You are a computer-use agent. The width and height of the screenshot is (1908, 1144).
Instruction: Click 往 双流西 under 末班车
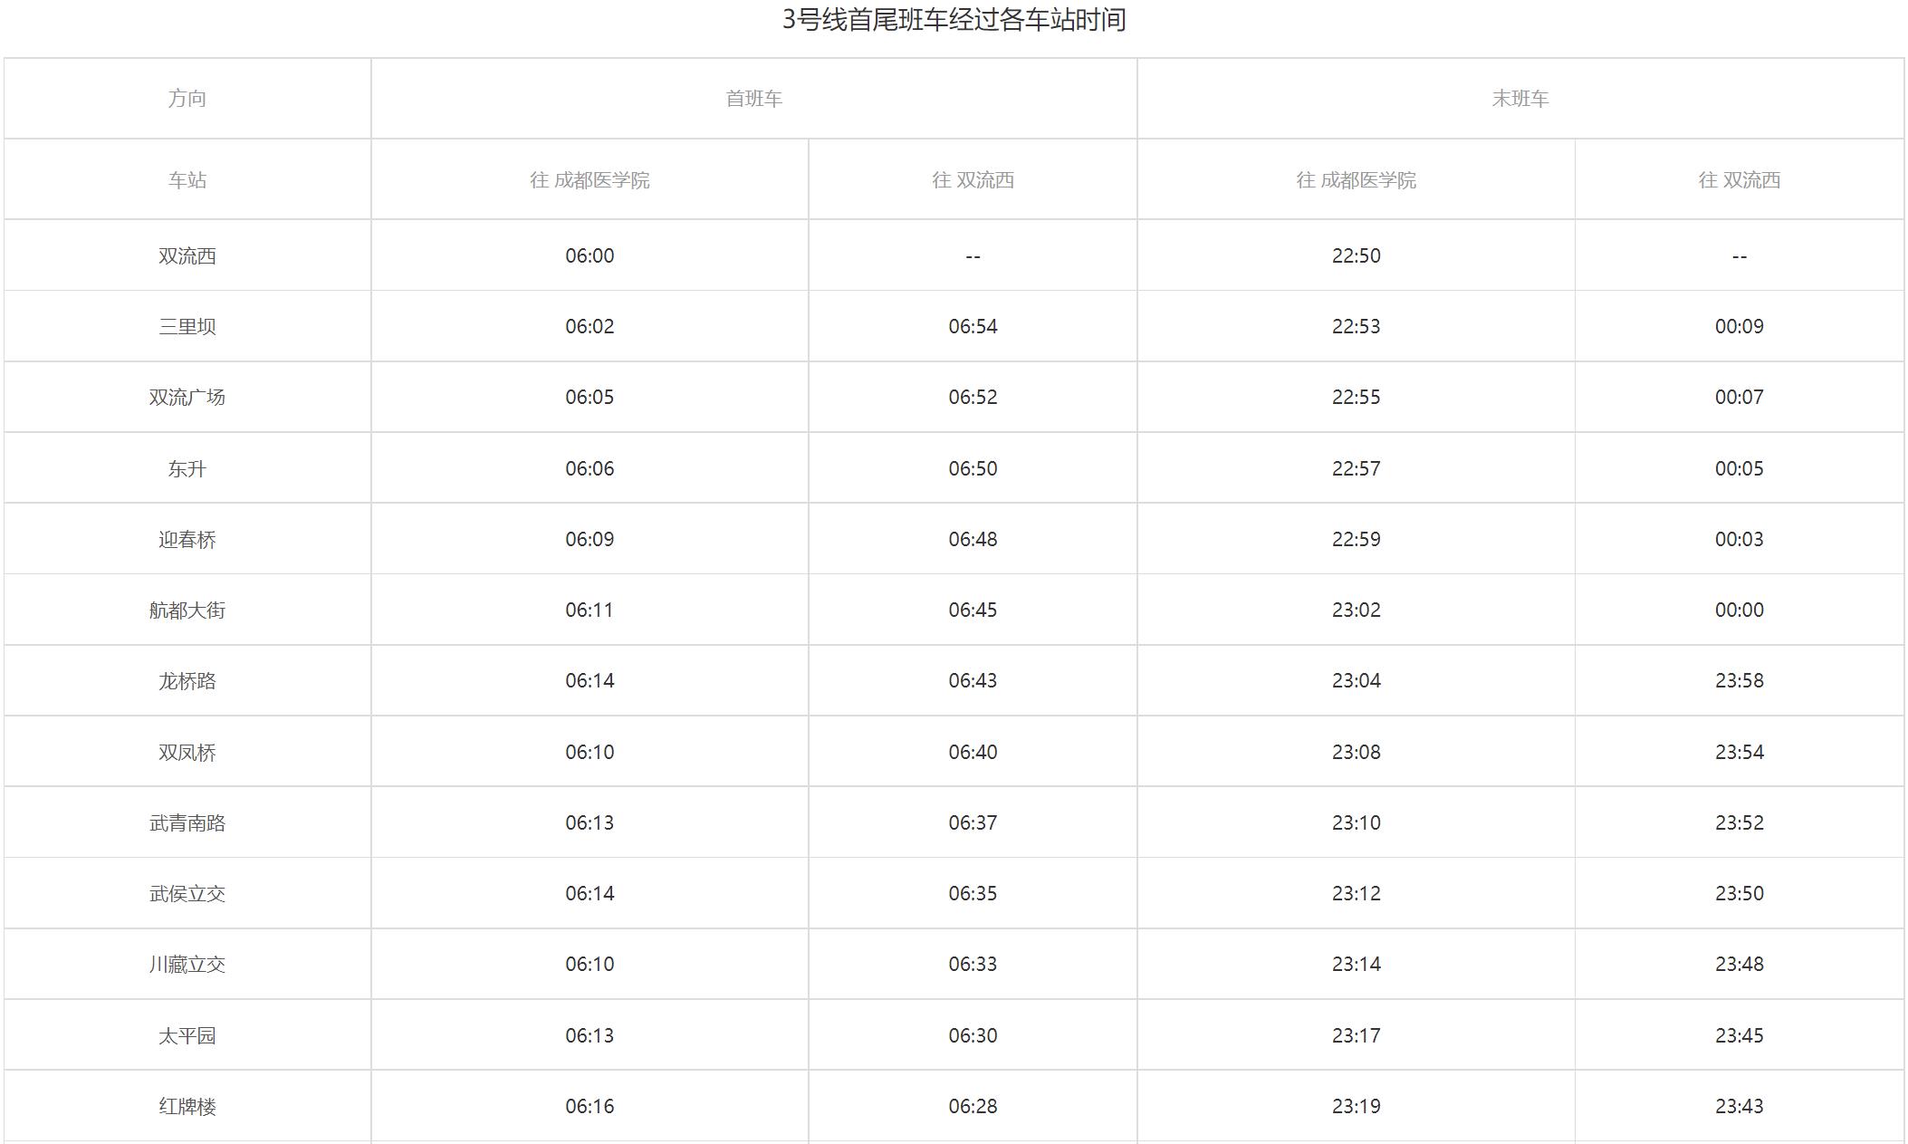pyautogui.click(x=1739, y=179)
